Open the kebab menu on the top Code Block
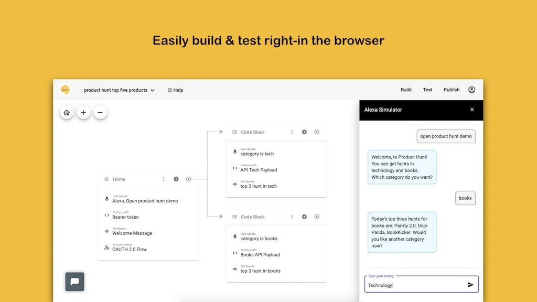Viewport: 537px width, 302px height. coord(292,132)
